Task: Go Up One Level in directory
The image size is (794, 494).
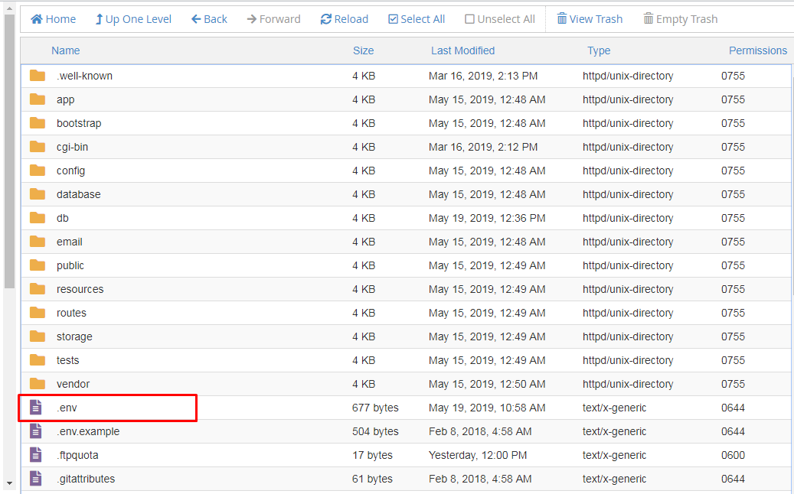Action: [133, 19]
